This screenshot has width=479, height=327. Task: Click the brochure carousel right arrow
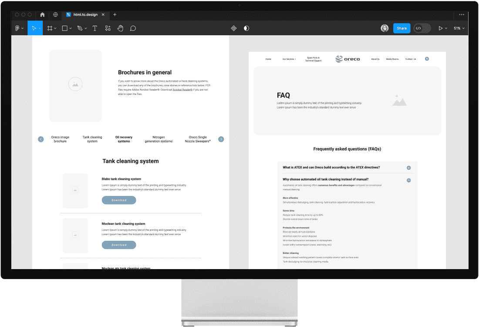click(x=221, y=139)
